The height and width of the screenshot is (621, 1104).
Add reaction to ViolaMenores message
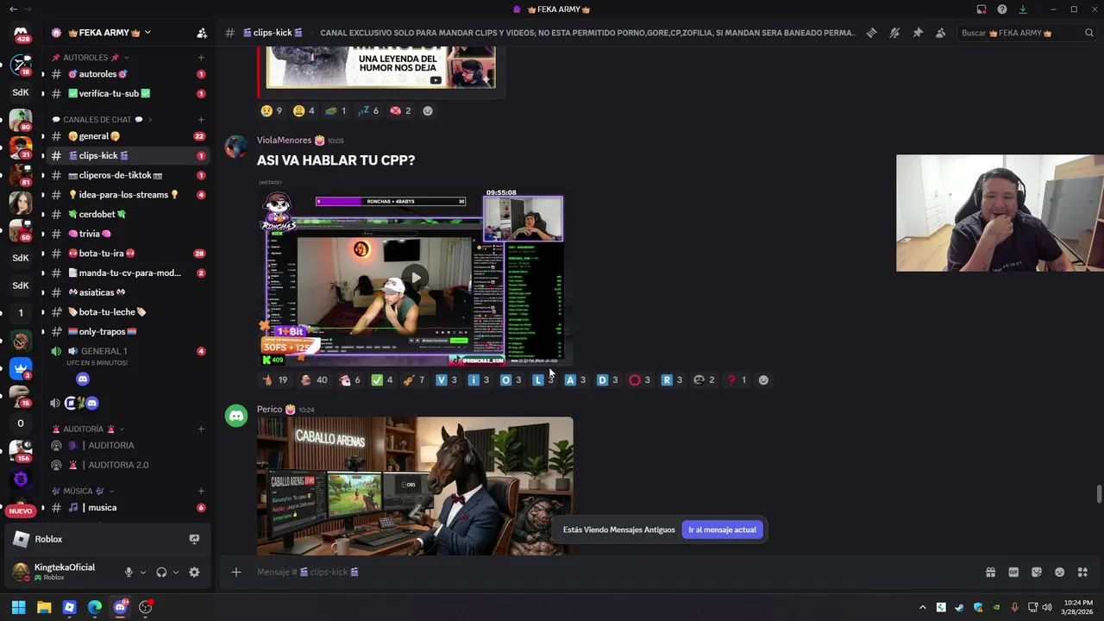763,379
